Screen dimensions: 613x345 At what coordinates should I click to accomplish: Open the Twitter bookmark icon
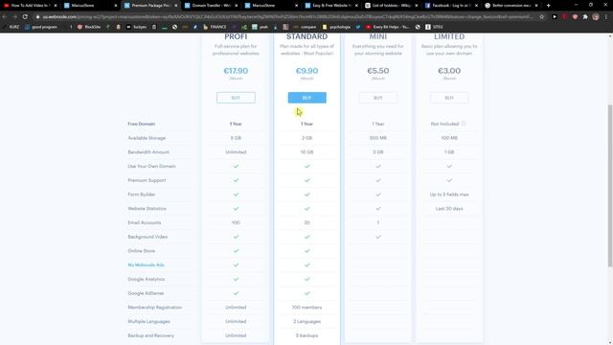(x=358, y=27)
